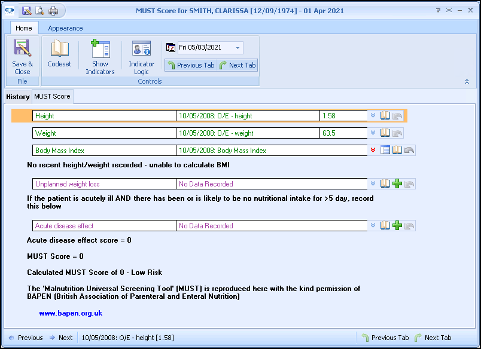Open the codeset book icon on Weight row
The height and width of the screenshot is (349, 481).
click(385, 133)
